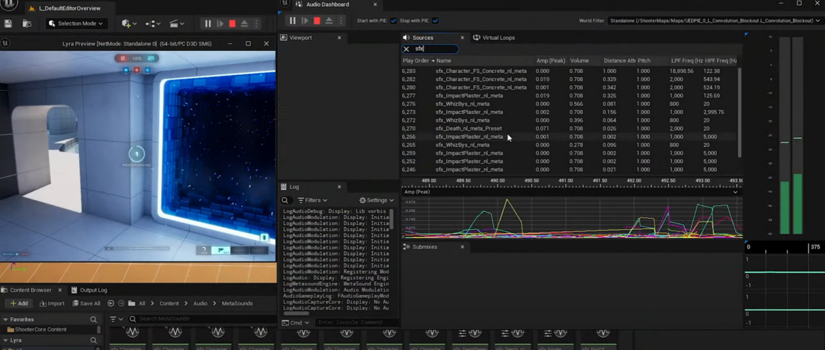Screen dimensions: 825x350
Task: Open the add-content quick menu icon
Action: 128,23
